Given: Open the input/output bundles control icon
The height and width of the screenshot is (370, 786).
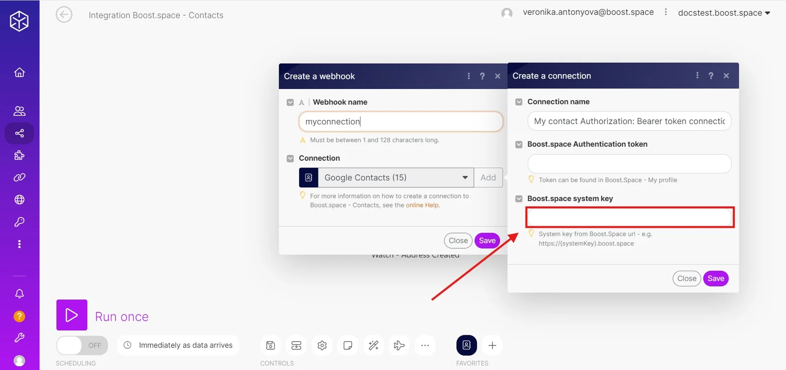Looking at the screenshot, I should click(x=296, y=345).
